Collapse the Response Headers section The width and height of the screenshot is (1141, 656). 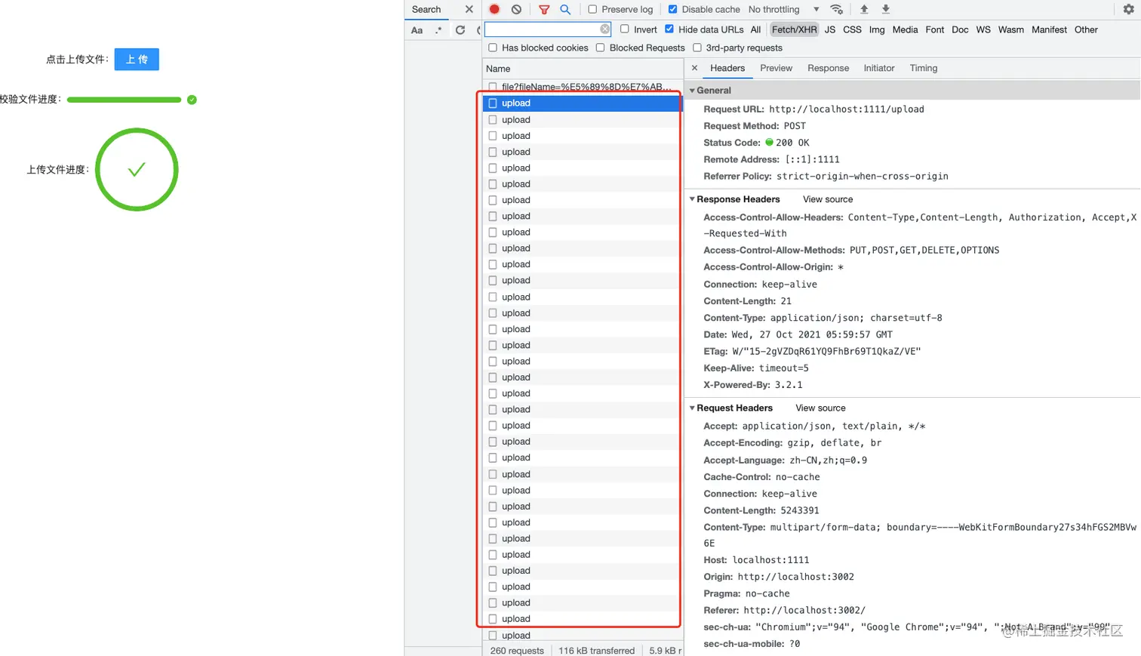pyautogui.click(x=692, y=199)
